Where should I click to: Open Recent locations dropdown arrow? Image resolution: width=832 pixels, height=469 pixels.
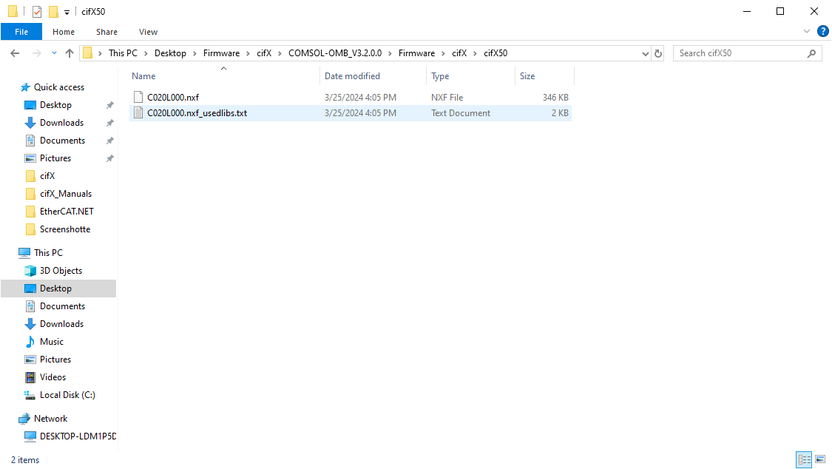point(54,53)
